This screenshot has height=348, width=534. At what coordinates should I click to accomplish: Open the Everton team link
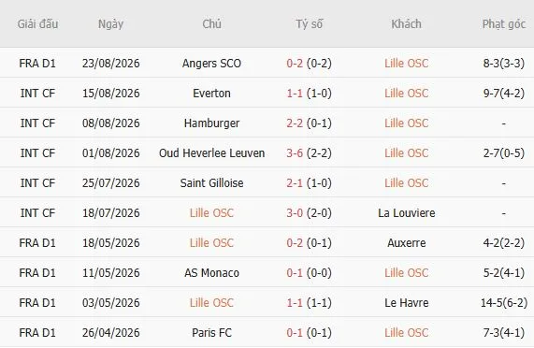tap(211, 94)
